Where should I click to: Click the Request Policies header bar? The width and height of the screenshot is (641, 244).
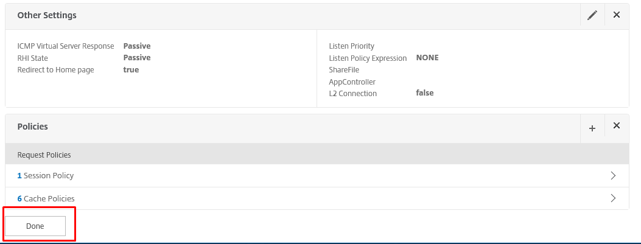tap(317, 155)
